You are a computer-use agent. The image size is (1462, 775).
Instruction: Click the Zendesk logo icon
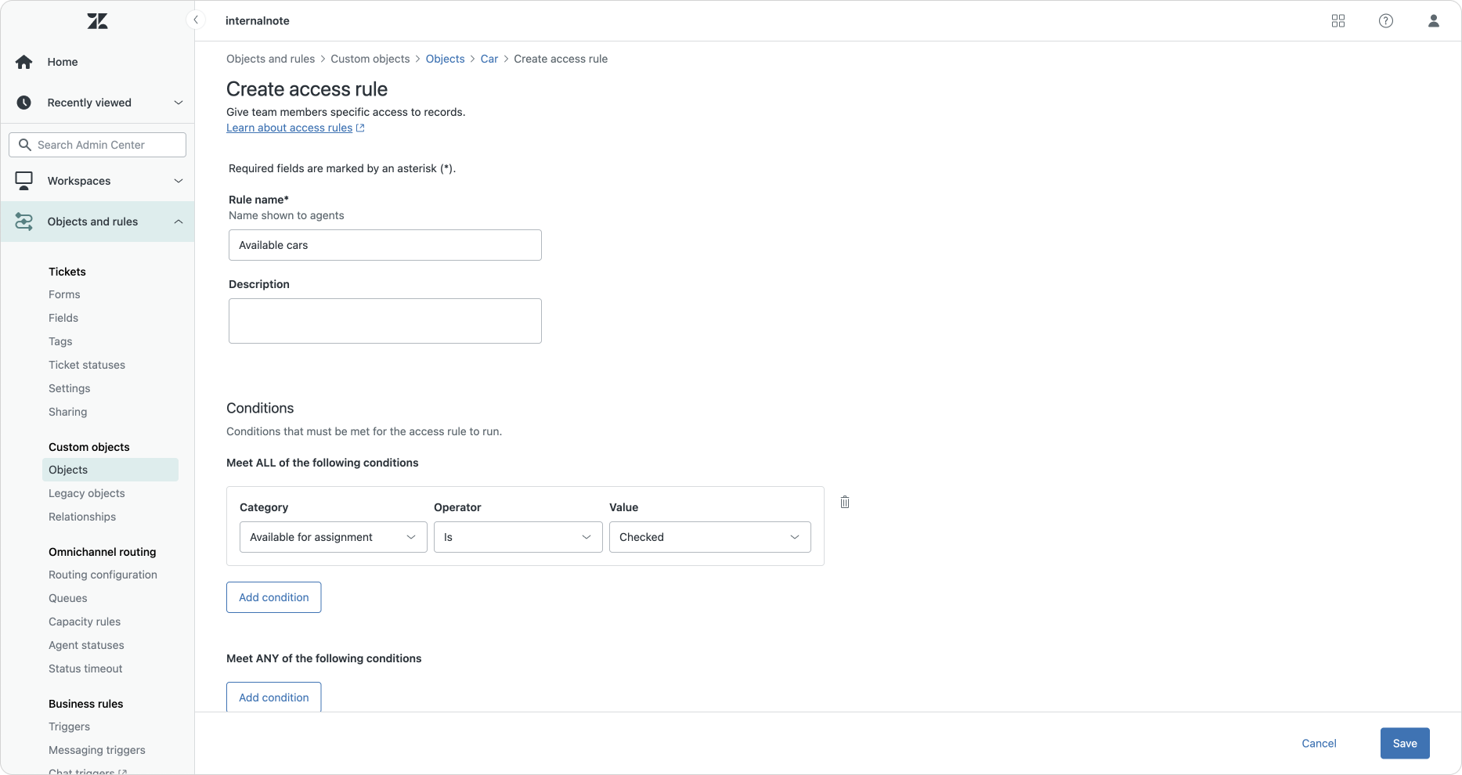pyautogui.click(x=97, y=21)
